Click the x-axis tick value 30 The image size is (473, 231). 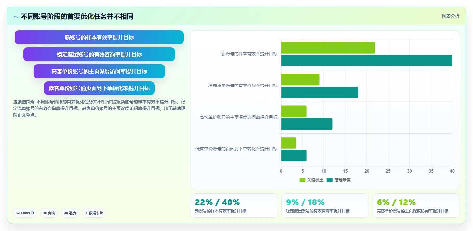[x=409, y=171]
